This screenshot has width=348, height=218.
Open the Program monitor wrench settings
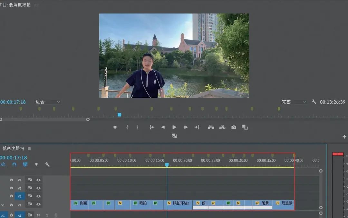(x=314, y=102)
